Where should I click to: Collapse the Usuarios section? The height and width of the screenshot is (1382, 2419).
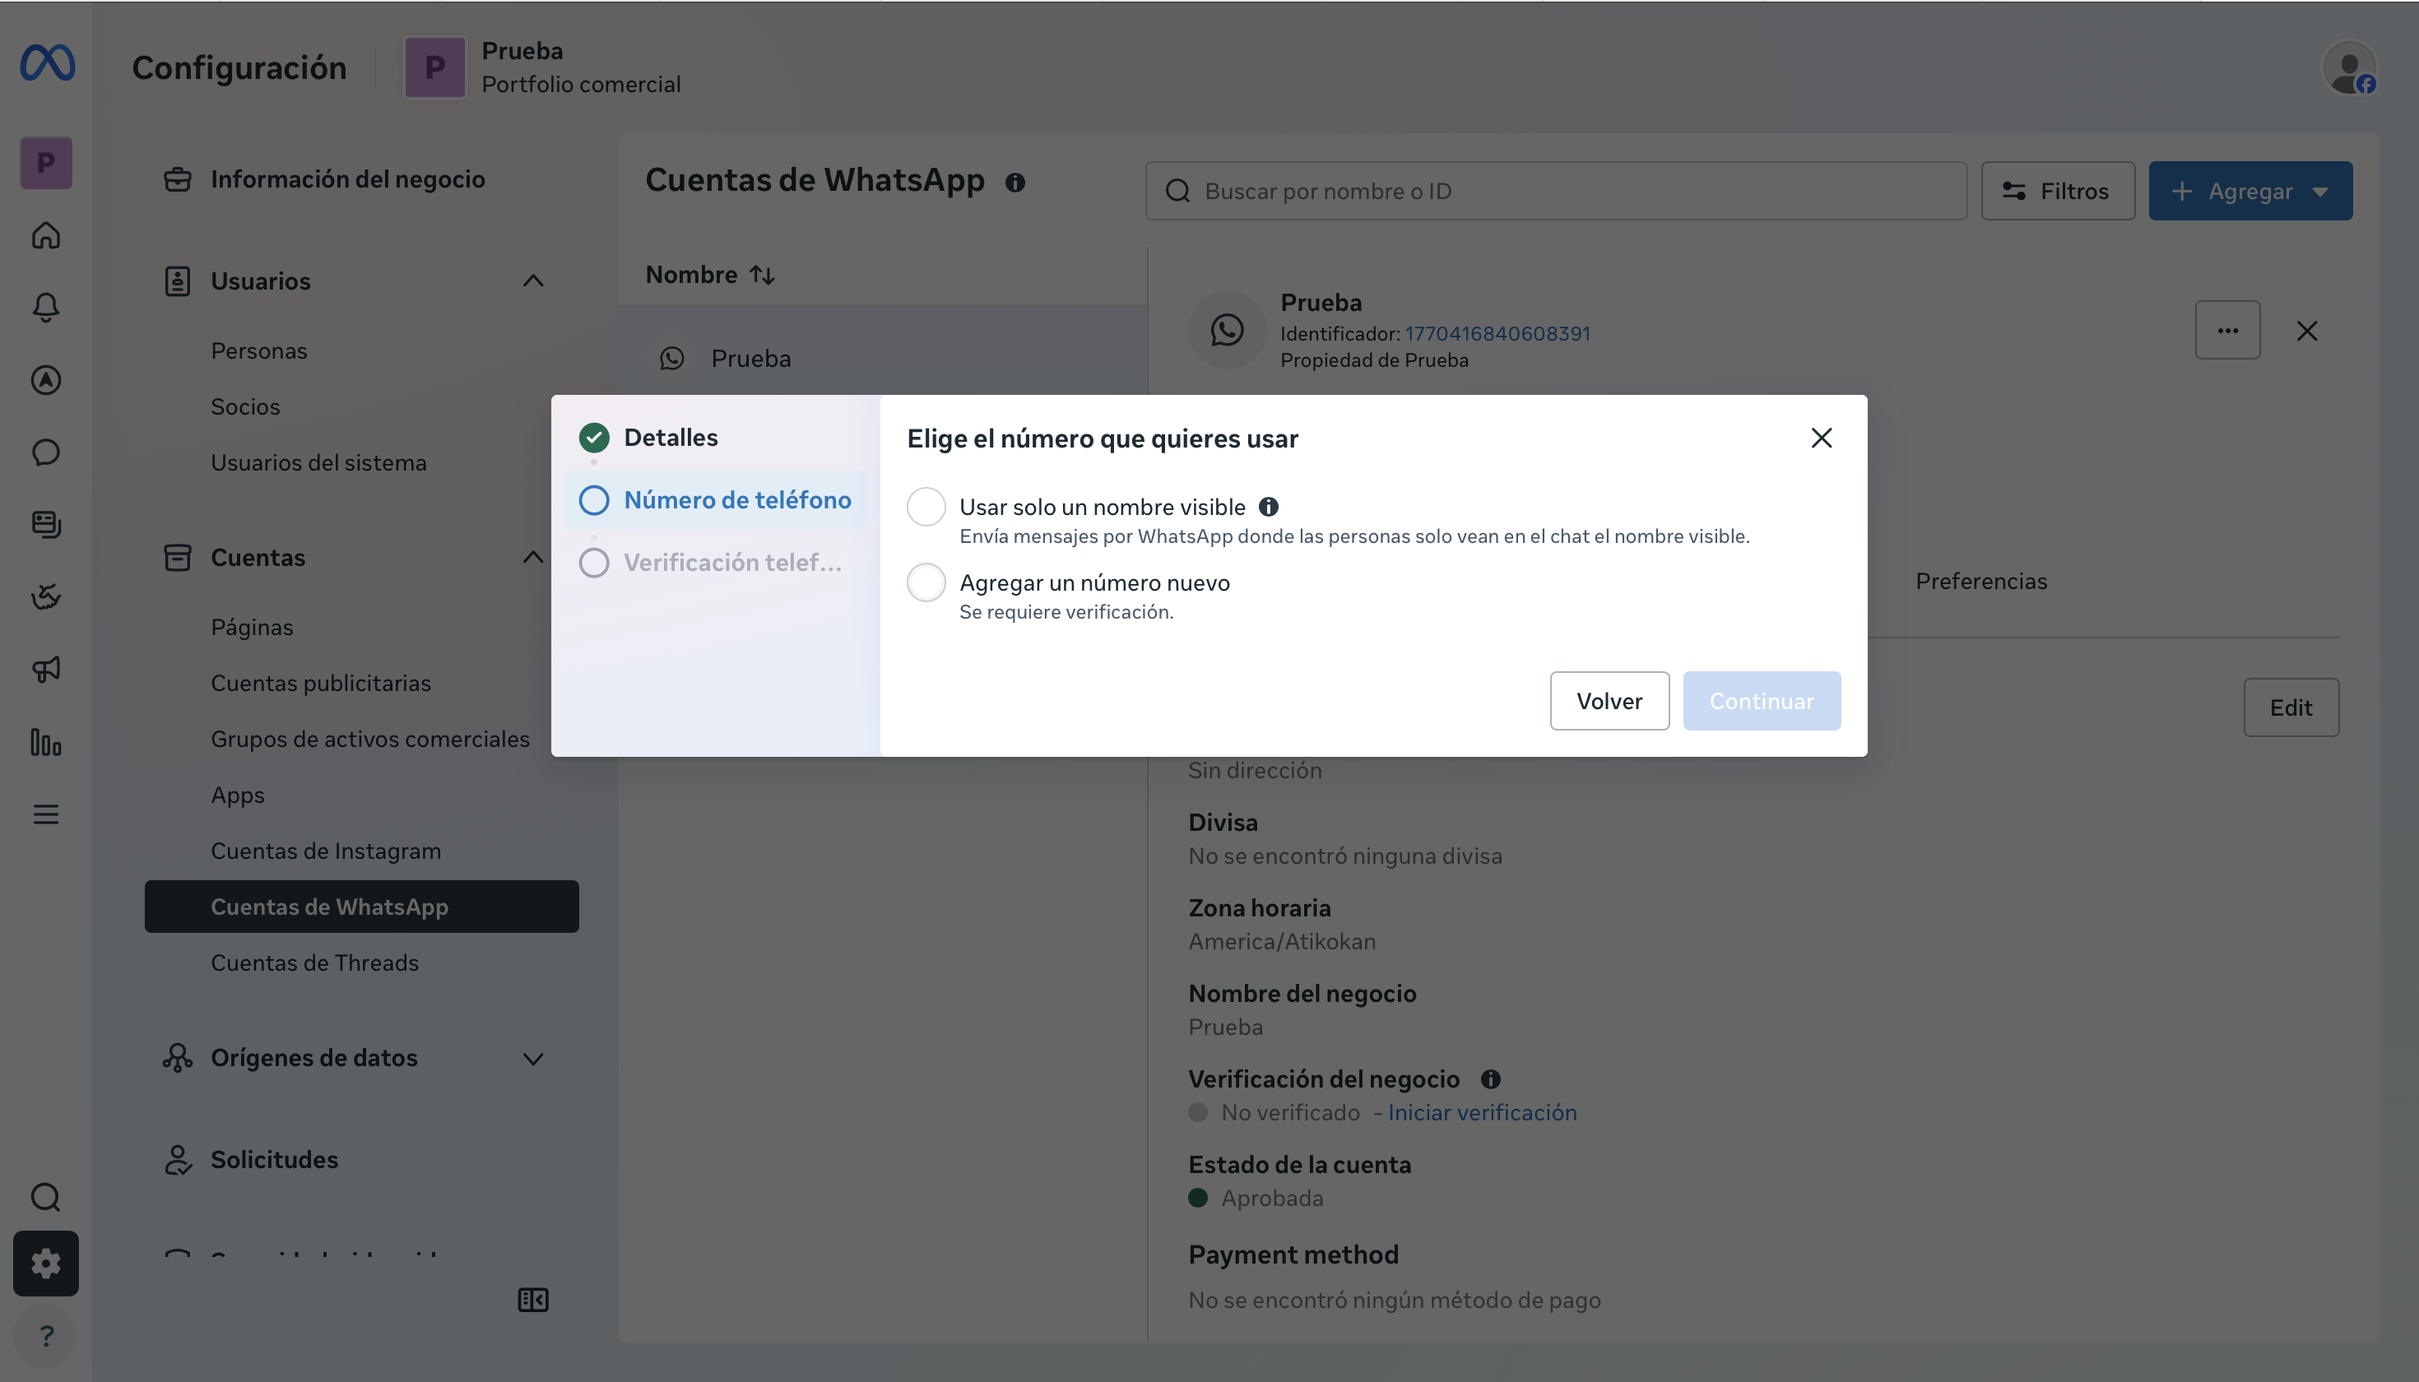(533, 281)
